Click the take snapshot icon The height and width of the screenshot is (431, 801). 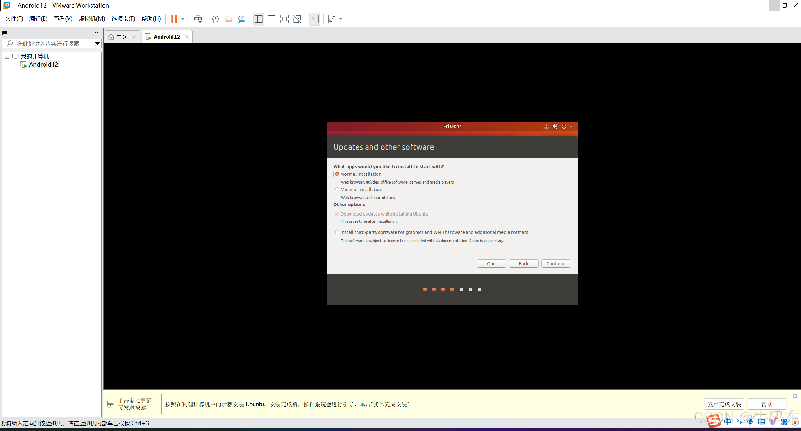tap(215, 19)
